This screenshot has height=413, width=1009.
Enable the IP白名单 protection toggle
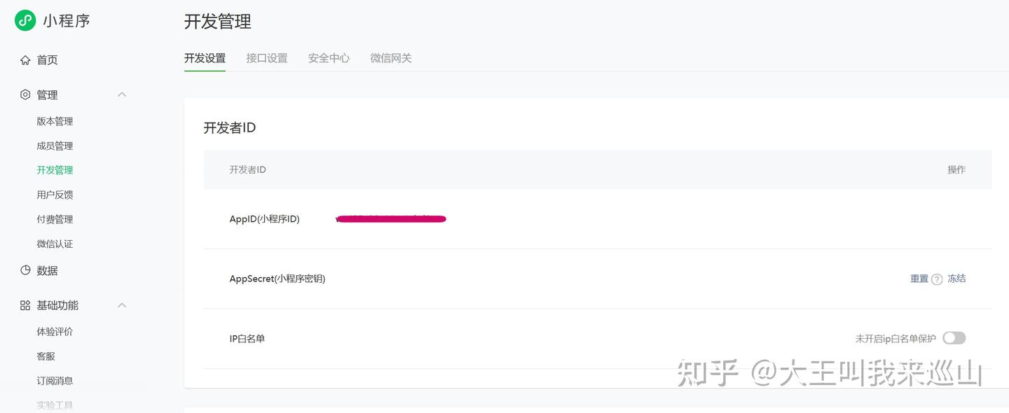pos(954,338)
